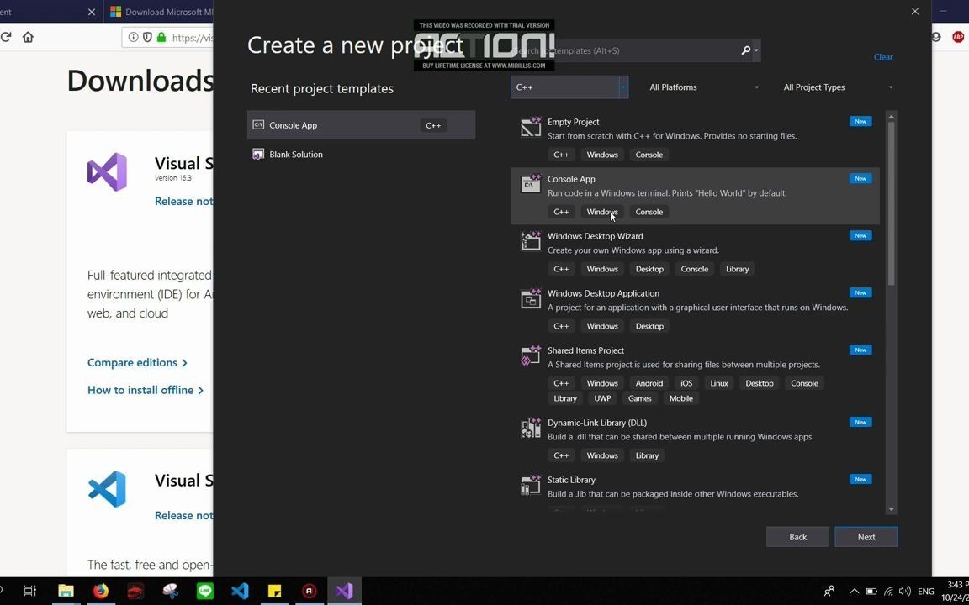Toggle the Windows tag under Console App

tap(601, 212)
